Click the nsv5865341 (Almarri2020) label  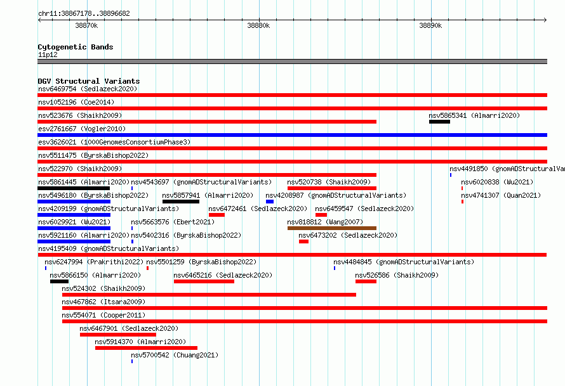point(474,115)
